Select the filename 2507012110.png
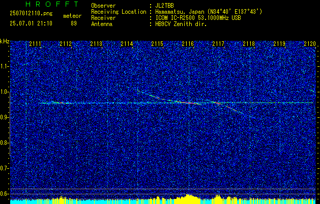The width and height of the screenshot is (320, 204). point(31,14)
